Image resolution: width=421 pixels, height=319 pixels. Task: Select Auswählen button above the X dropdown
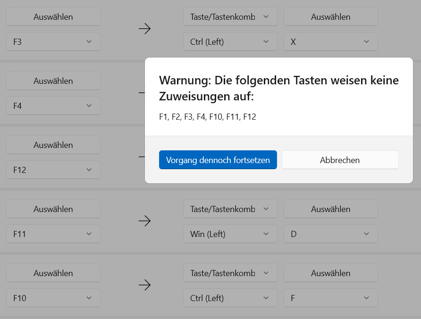coord(330,17)
